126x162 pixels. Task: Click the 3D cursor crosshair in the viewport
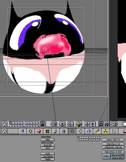(x=44, y=52)
